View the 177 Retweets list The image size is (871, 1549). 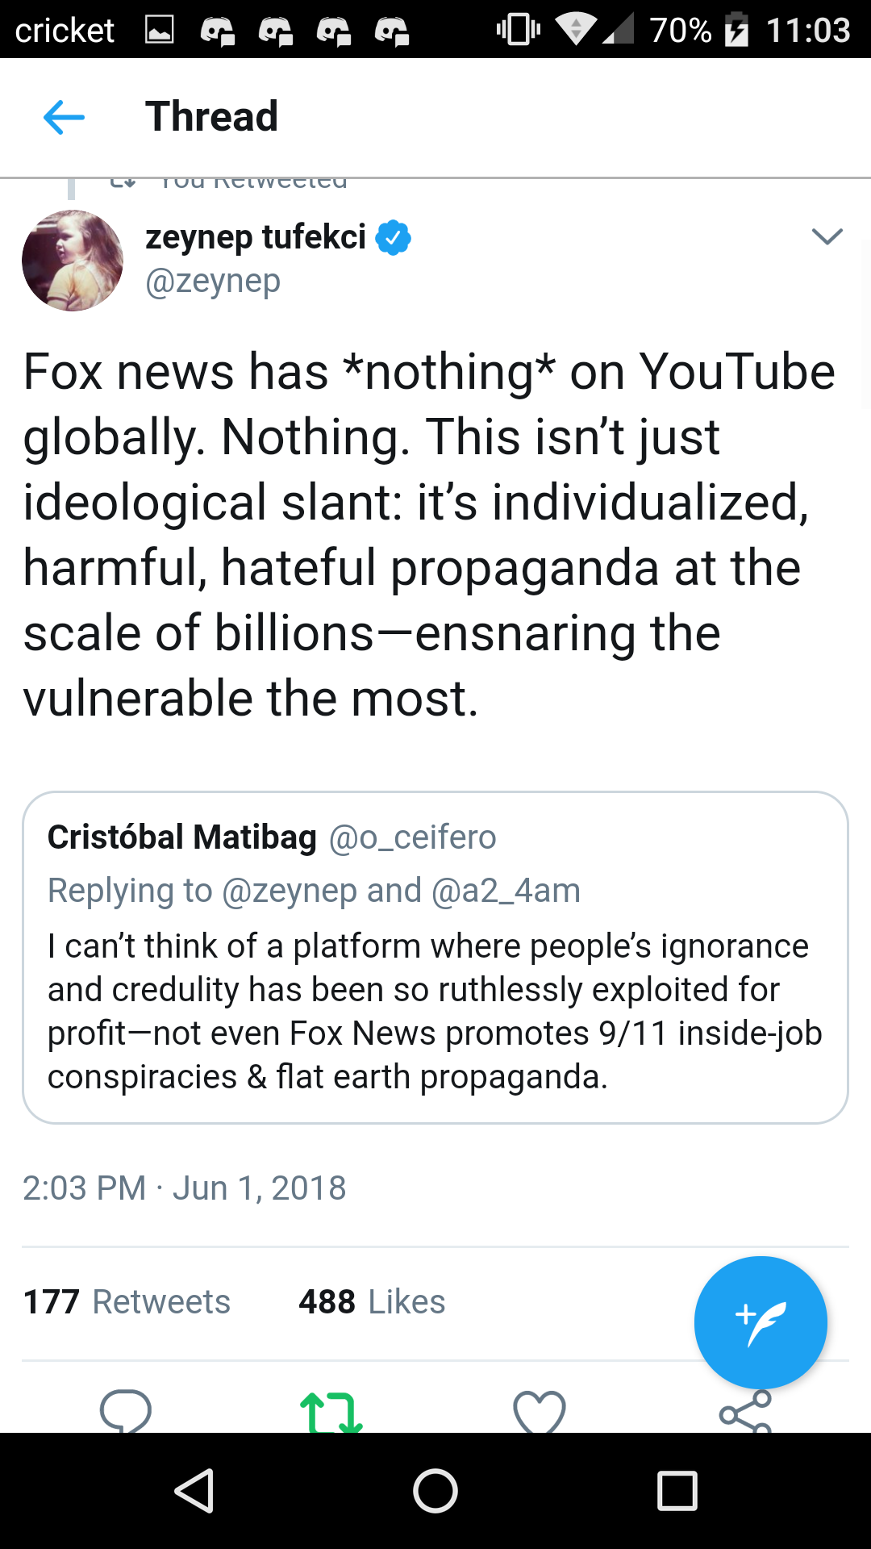pos(127,1302)
